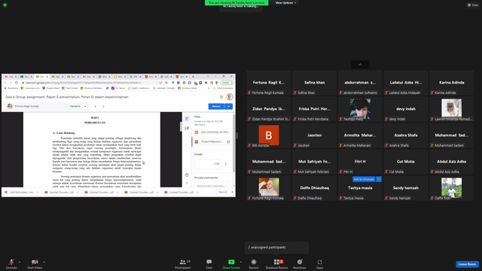
Task: Open the Reactions menu
Action: [x=300, y=263]
